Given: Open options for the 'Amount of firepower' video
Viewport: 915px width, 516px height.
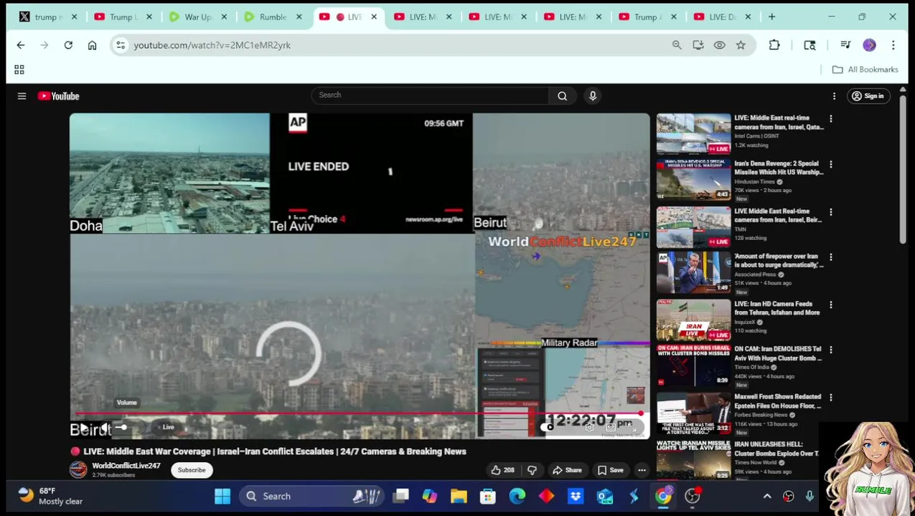Looking at the screenshot, I should 831,257.
